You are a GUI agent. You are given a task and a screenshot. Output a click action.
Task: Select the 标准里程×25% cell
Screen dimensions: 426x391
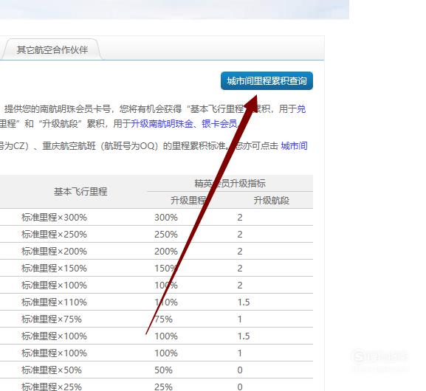52,387
